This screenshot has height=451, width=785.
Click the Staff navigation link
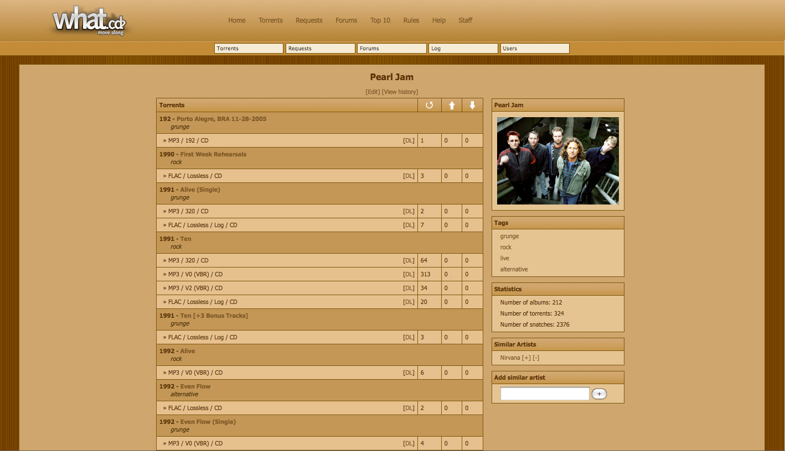click(x=465, y=20)
